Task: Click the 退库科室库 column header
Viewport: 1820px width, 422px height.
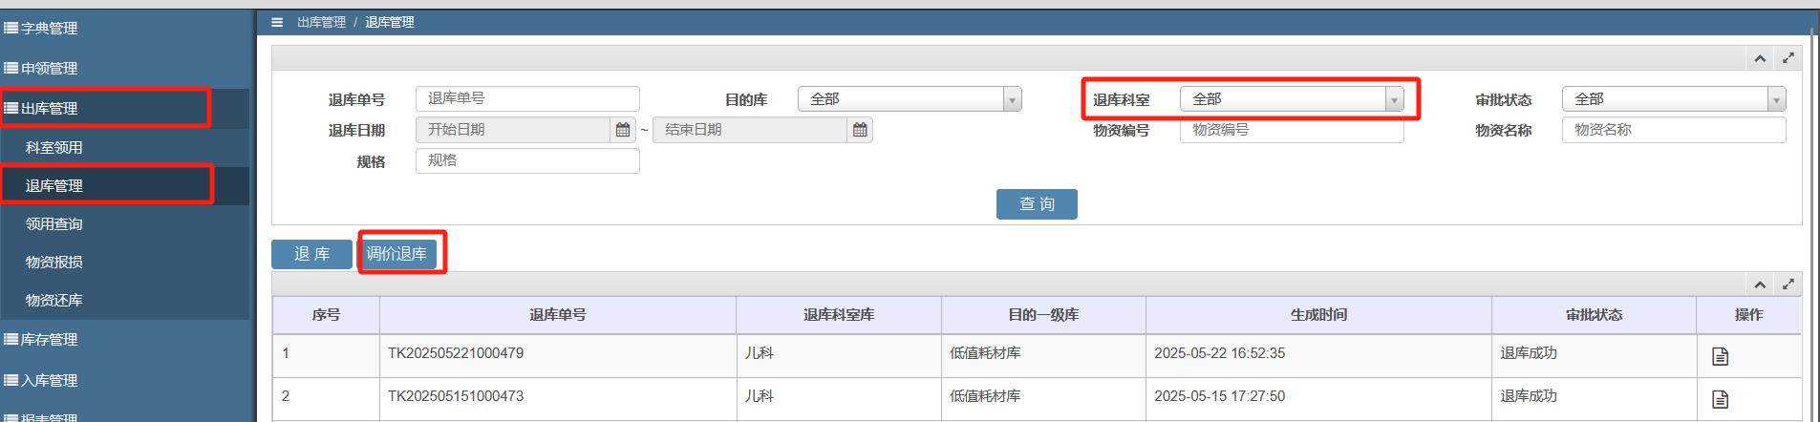Action: point(839,315)
